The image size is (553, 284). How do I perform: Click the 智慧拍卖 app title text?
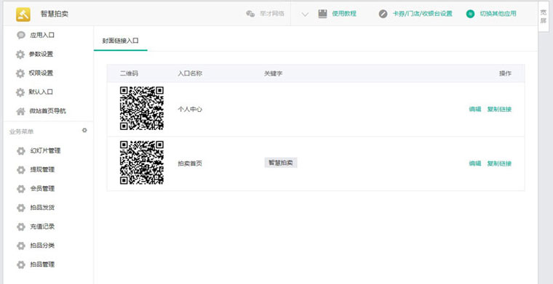[x=55, y=14]
